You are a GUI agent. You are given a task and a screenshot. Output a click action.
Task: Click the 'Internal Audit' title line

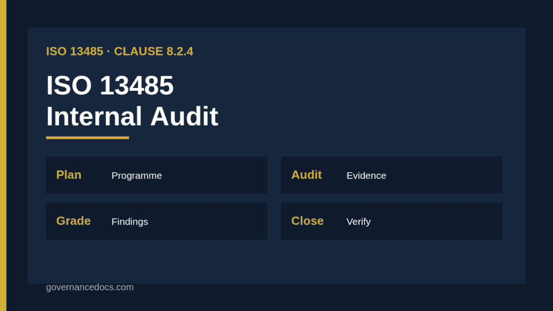click(132, 116)
